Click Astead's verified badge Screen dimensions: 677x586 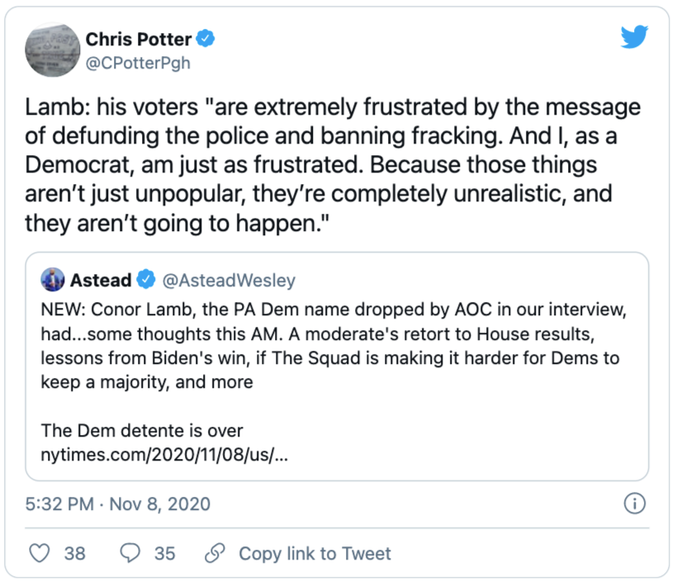click(146, 281)
